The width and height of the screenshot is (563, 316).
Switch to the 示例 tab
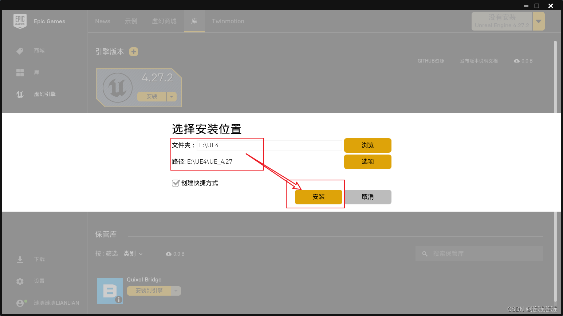click(x=131, y=21)
